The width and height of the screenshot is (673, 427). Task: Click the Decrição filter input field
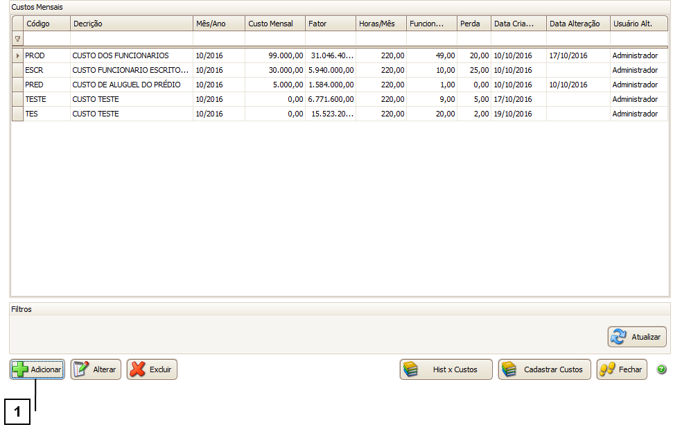[131, 40]
